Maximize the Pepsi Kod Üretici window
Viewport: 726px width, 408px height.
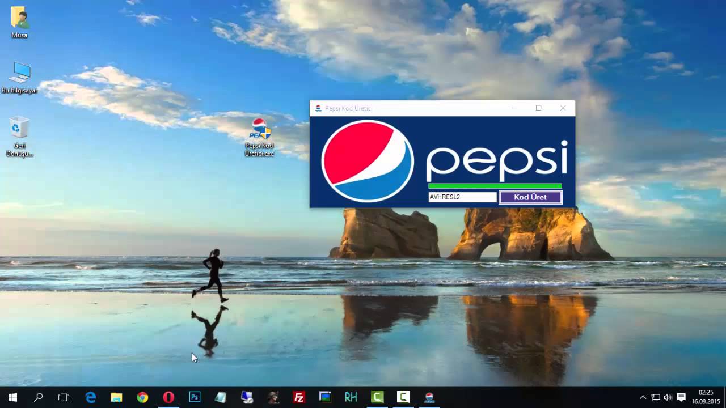click(538, 108)
